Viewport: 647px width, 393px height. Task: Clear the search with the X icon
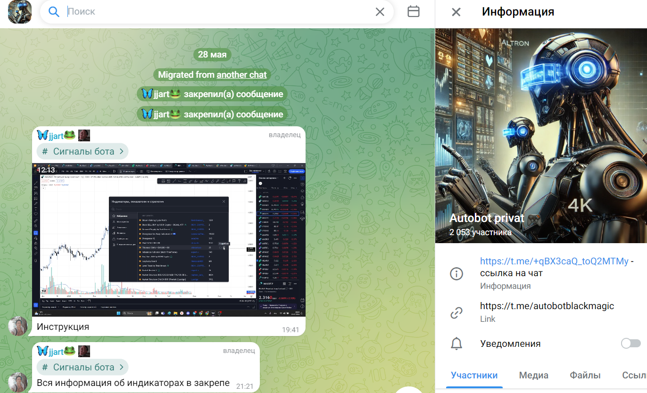pyautogui.click(x=380, y=12)
